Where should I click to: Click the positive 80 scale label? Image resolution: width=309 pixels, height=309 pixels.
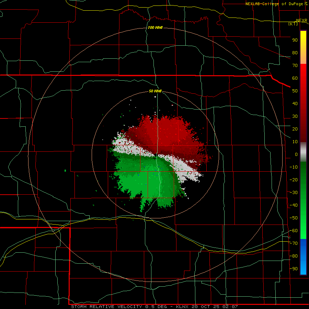[x=295, y=53]
